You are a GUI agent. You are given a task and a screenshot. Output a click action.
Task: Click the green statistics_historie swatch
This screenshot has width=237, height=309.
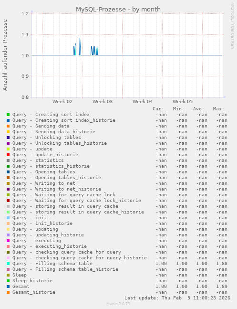click(x=8, y=166)
